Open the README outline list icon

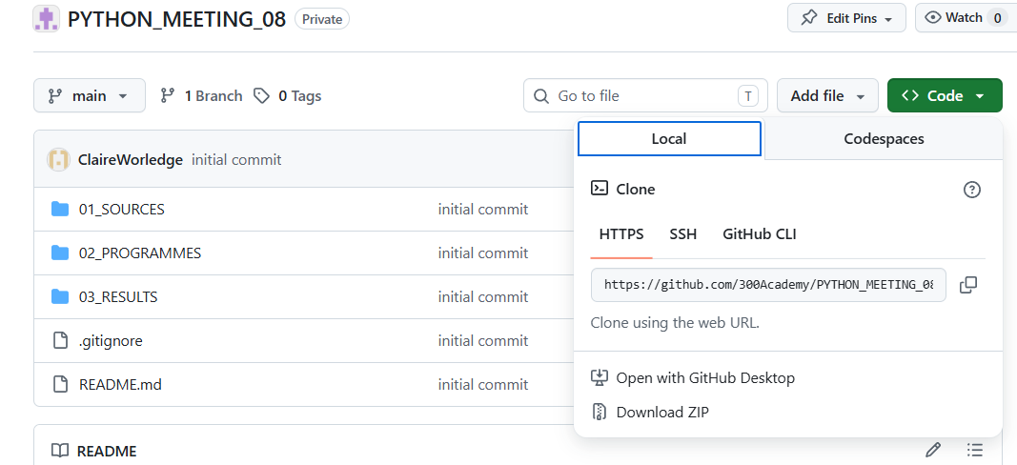(974, 450)
